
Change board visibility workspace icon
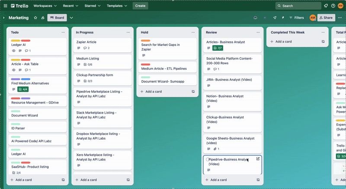tap(43, 18)
